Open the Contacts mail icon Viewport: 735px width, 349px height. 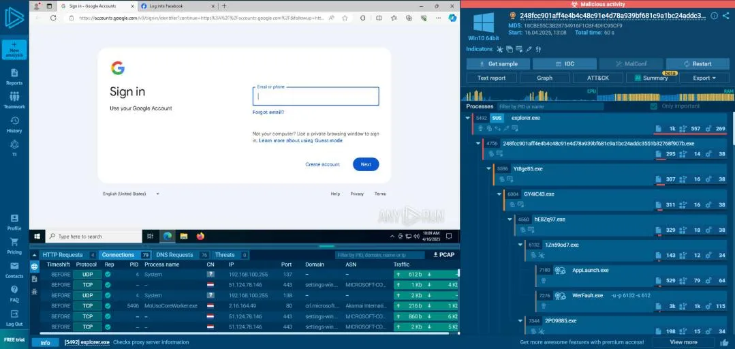click(14, 266)
